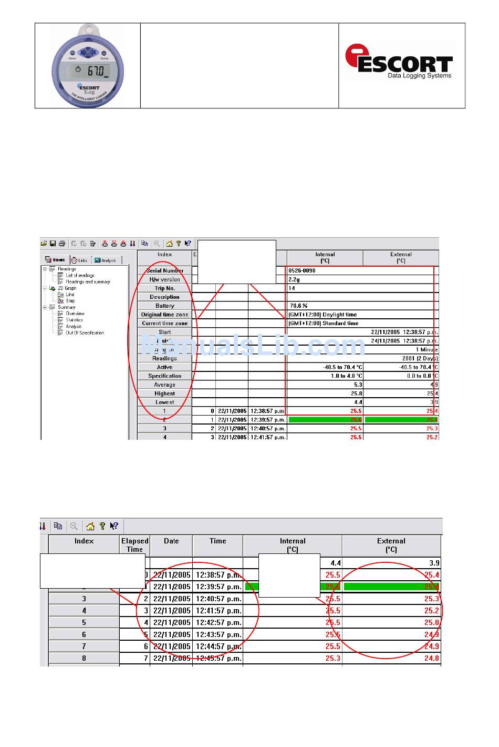Click the third red logger download icon
This screenshot has width=499, height=747.
pos(123,244)
